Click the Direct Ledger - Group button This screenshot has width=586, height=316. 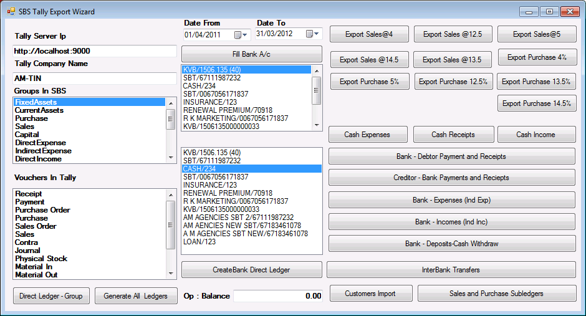coord(51,296)
